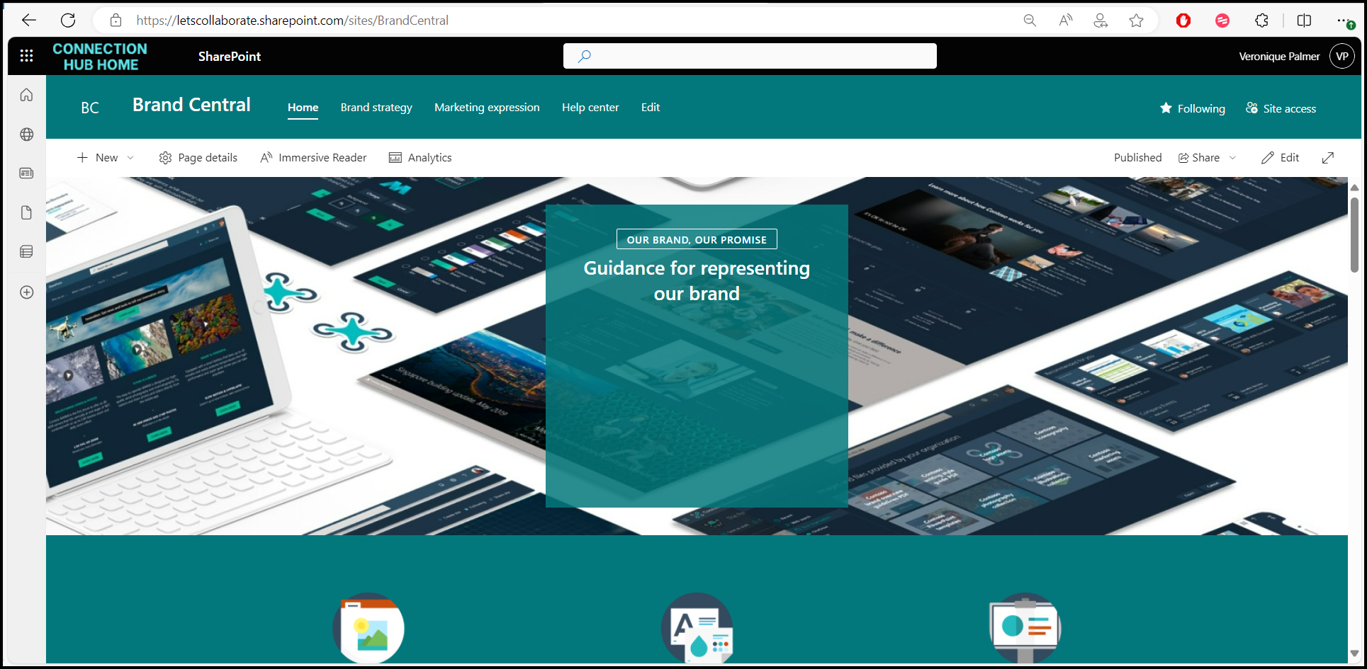The height and width of the screenshot is (669, 1367).
Task: Open Marketing expression navigation item
Action: pos(487,108)
